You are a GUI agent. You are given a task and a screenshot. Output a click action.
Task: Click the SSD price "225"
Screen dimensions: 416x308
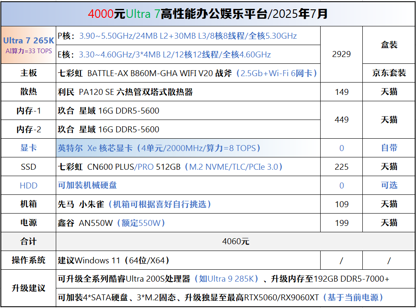coord(341,167)
